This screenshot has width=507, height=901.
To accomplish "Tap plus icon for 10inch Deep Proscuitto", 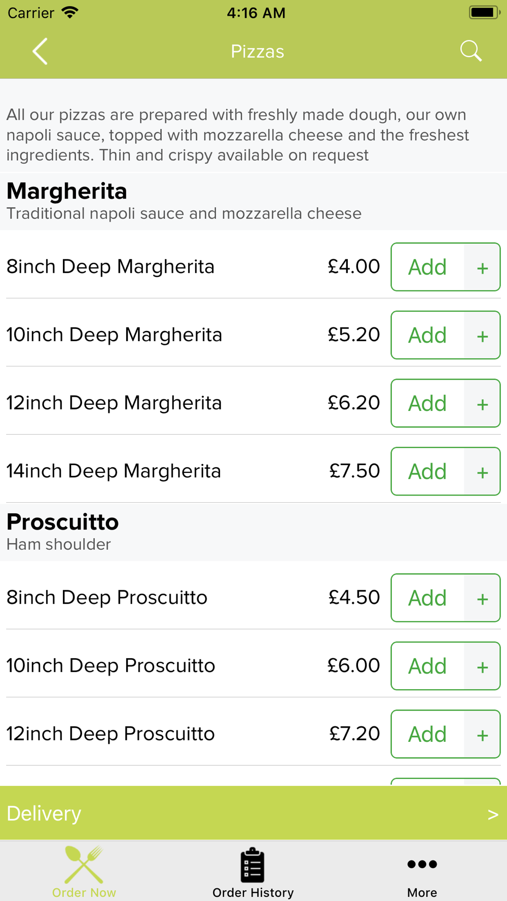I will tap(482, 666).
